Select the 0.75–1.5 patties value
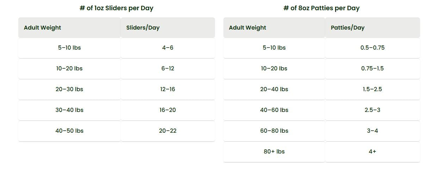Screen dimensions: 432x182 tap(372, 69)
